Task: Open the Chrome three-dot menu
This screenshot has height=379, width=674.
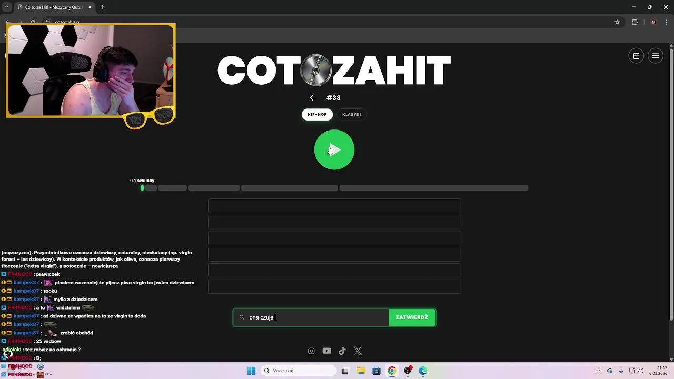Action: pos(667,22)
